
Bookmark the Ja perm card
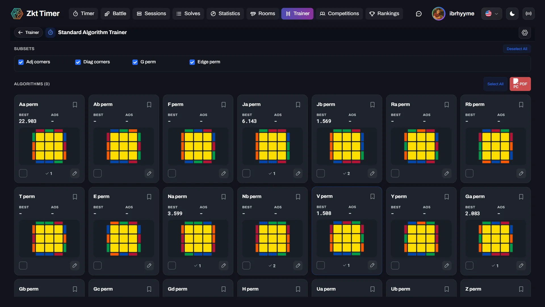click(298, 105)
